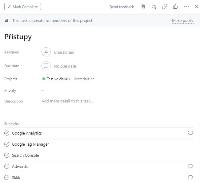This screenshot has height=183, width=200.
Task: Open comment bubble on Adwords subtask
Action: [x=190, y=166]
